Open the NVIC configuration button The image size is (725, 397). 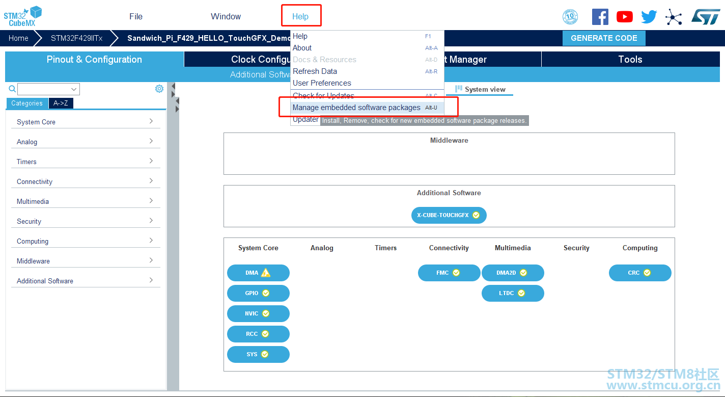(x=258, y=313)
